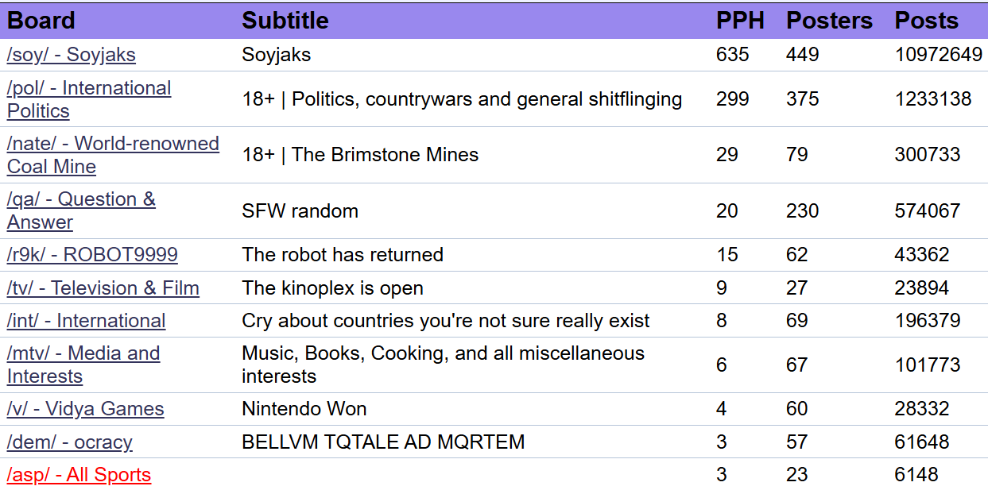Click the BELLVM TQTALE AD MQRTEM subtitle
This screenshot has width=988, height=490.
coord(383,442)
